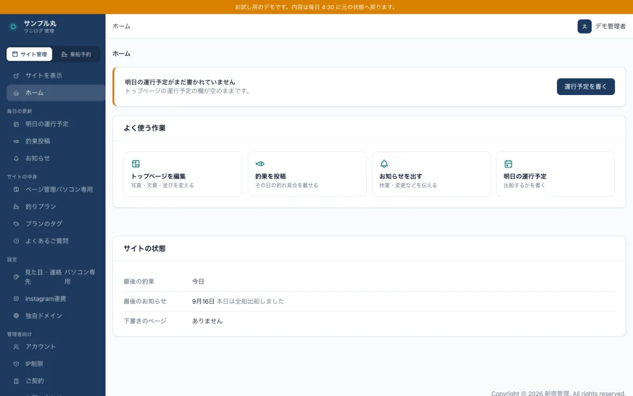Open サイトを表示 in the sidebar
The image size is (633, 396).
click(x=56, y=76)
